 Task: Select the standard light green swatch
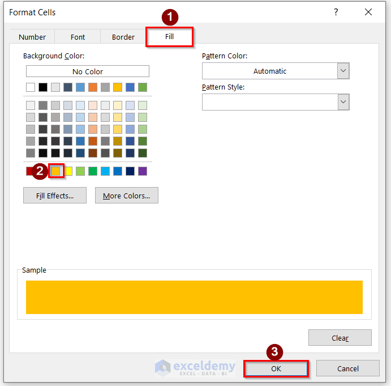(x=80, y=171)
